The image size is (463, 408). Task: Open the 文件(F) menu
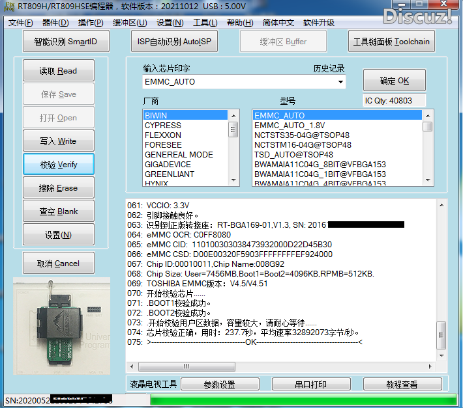(20, 23)
